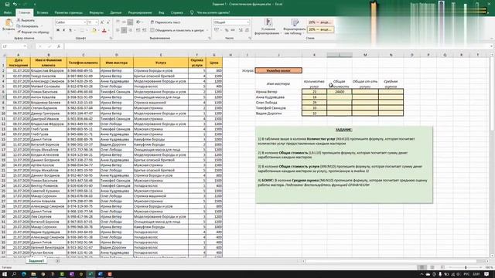This screenshot has width=495, height=278.
Task: Select the orange service cell "Укладка волос"
Action: point(278,70)
